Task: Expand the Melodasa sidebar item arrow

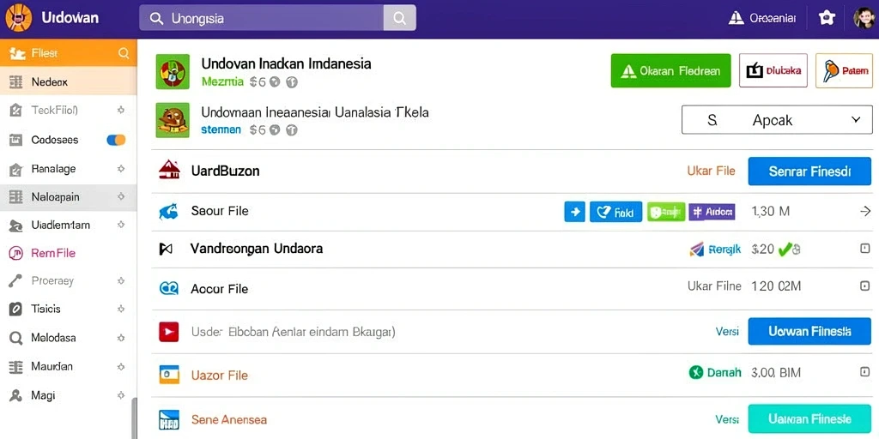Action: click(x=120, y=338)
